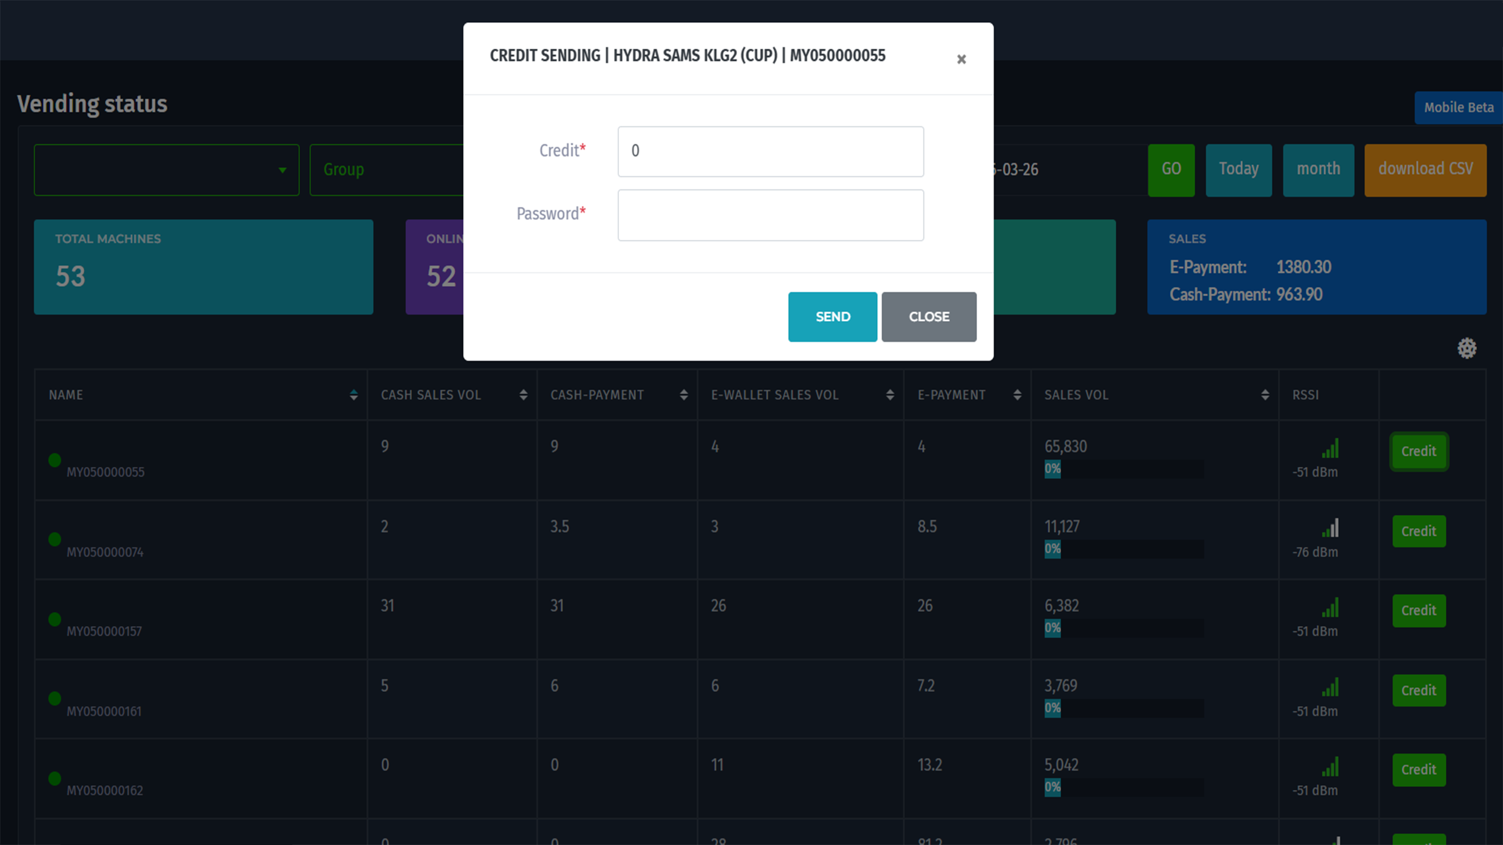Click E-Payment value 13.2

coord(929,765)
